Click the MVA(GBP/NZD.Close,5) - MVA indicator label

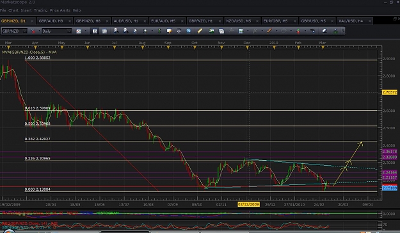[29, 52]
